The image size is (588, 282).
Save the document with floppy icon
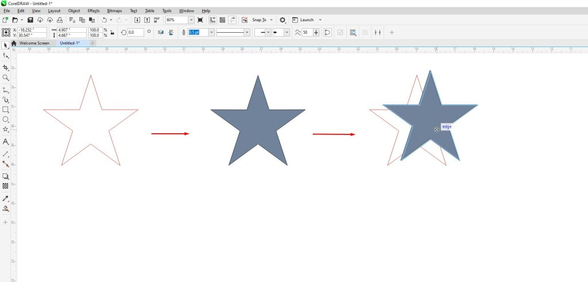pos(31,20)
